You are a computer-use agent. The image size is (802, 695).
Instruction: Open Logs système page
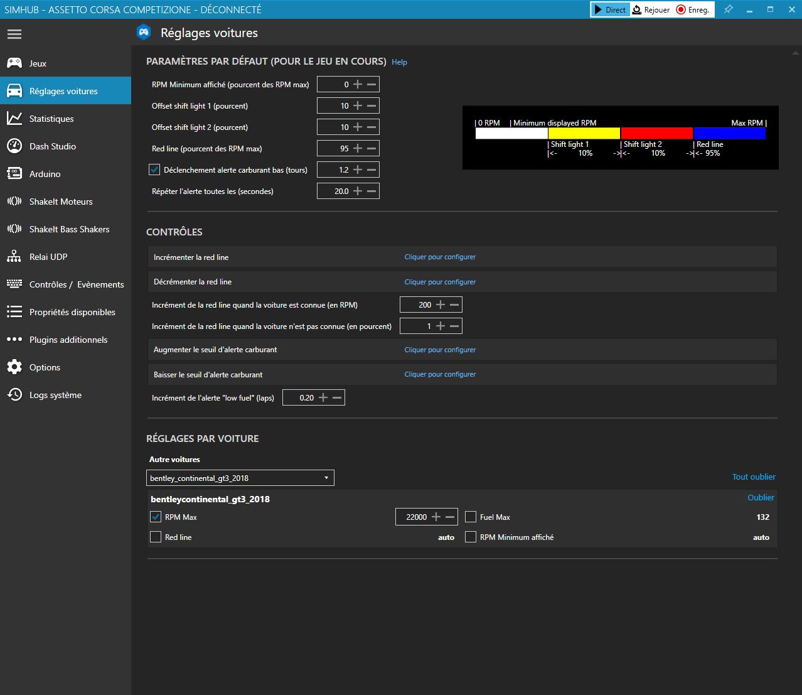click(65, 395)
